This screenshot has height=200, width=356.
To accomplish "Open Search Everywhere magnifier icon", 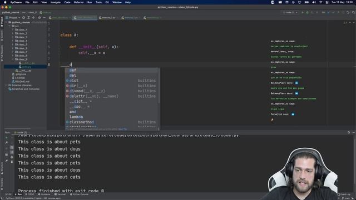I will click(x=353, y=12).
